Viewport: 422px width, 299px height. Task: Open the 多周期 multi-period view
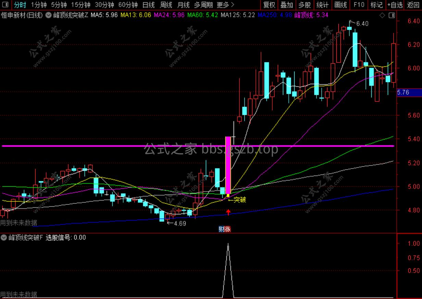(x=203, y=5)
